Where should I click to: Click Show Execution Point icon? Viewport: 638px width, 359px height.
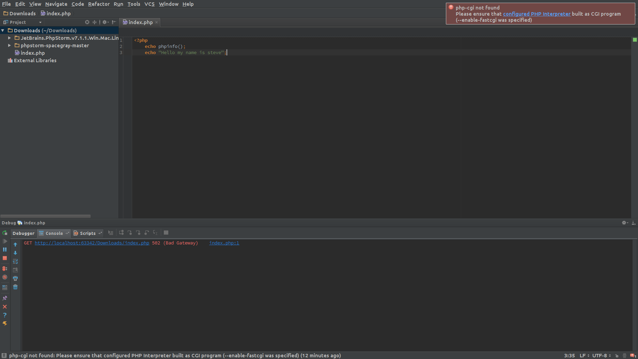pyautogui.click(x=111, y=233)
